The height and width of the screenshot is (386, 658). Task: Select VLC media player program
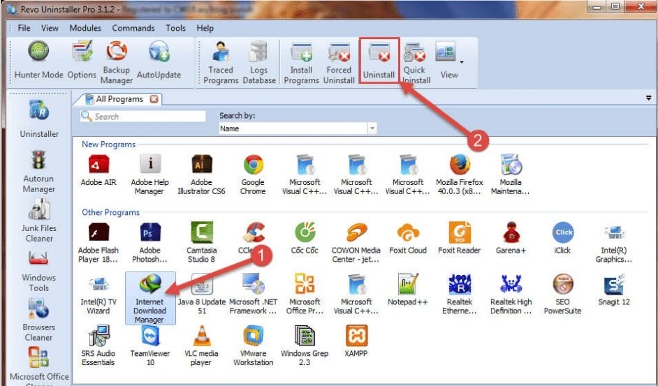click(x=201, y=346)
